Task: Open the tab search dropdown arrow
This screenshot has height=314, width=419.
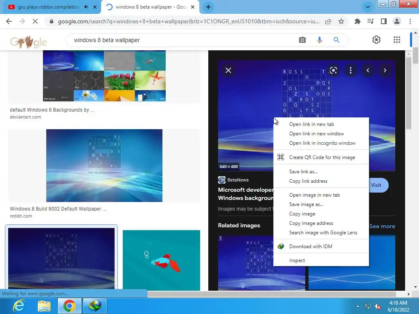Action: click(x=368, y=7)
